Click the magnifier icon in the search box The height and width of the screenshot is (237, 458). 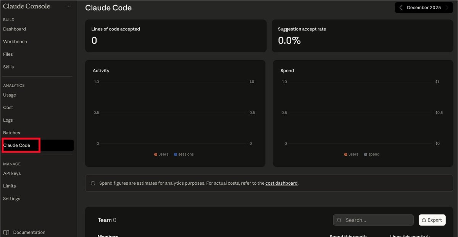tap(339, 220)
